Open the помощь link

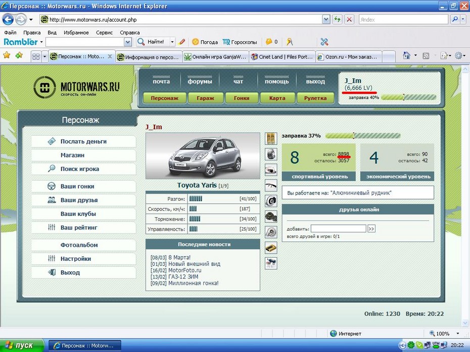coord(276,81)
